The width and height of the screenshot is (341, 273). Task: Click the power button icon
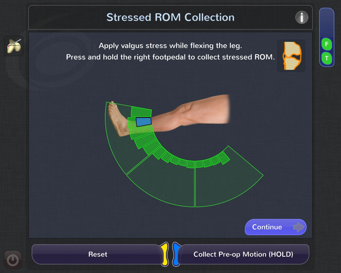click(x=13, y=260)
